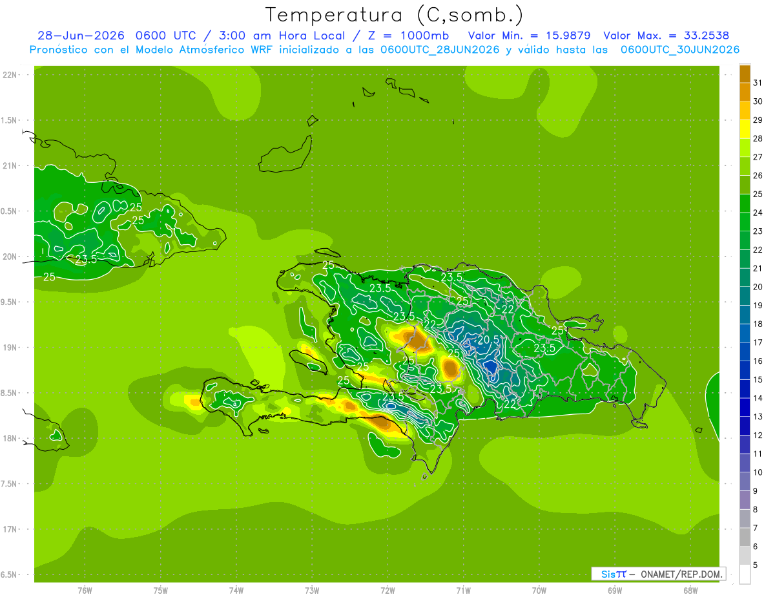Click the "75W" longitude axis label
Screen dimensions: 775x599
pyautogui.click(x=161, y=591)
